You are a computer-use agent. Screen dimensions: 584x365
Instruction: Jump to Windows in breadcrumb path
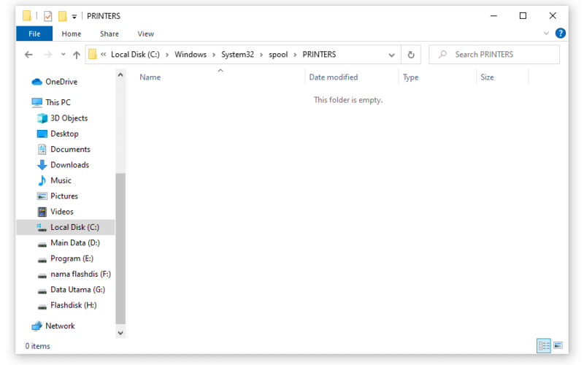click(x=191, y=54)
